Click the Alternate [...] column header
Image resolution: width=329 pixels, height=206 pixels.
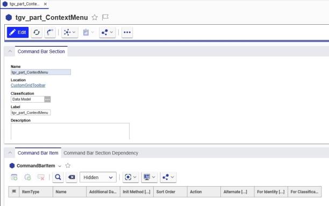tap(237, 191)
